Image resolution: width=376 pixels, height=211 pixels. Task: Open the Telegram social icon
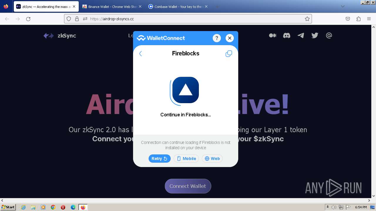tap(301, 35)
